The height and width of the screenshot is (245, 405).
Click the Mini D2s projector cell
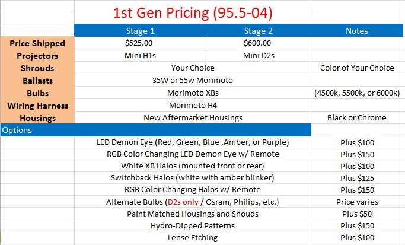click(x=259, y=55)
